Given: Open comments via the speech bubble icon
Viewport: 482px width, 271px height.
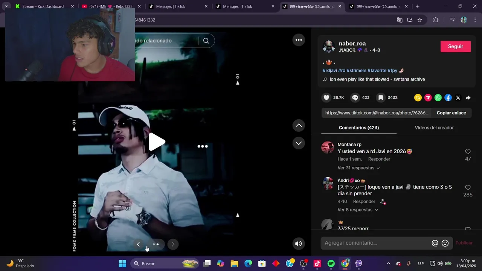Looking at the screenshot, I should coord(355,97).
